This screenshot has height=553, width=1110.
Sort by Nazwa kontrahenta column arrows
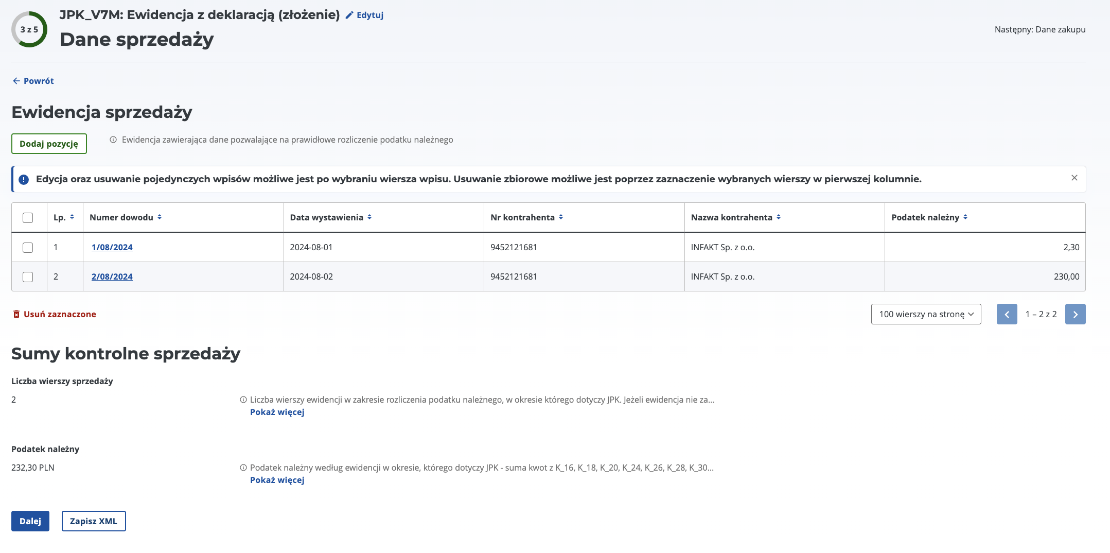tap(779, 217)
